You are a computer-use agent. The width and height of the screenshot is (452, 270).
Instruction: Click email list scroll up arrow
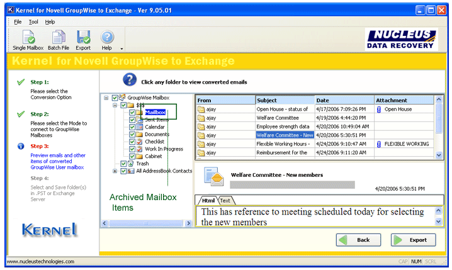pyautogui.click(x=439, y=99)
